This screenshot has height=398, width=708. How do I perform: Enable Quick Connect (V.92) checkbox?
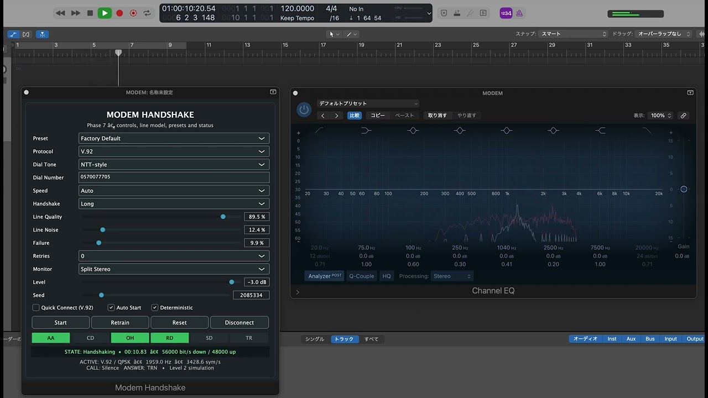coord(36,307)
